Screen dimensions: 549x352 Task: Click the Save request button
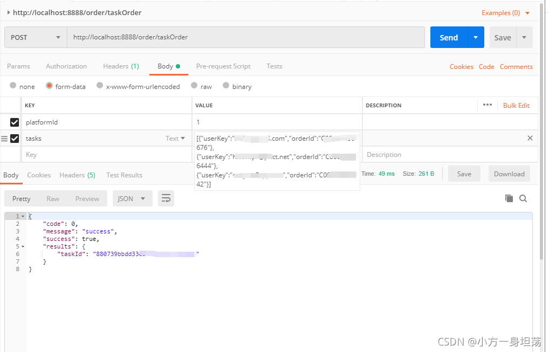[x=503, y=37]
